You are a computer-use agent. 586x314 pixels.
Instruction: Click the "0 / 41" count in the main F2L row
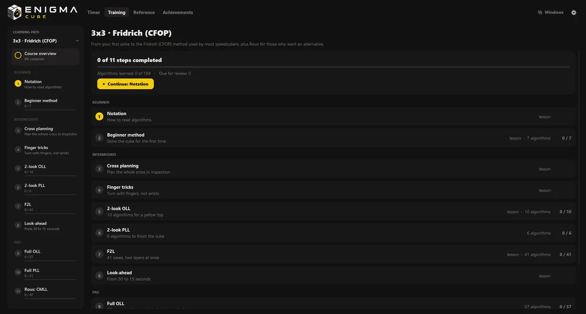coord(565,255)
